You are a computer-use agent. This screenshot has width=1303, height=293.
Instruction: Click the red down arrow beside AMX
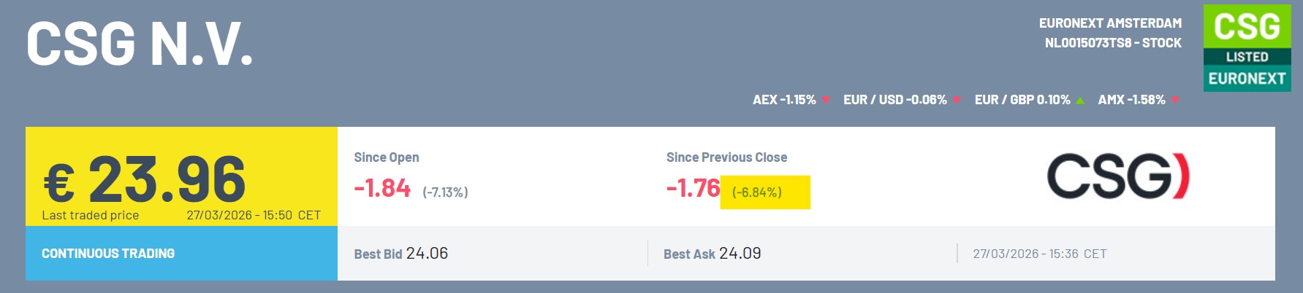coord(1175,100)
